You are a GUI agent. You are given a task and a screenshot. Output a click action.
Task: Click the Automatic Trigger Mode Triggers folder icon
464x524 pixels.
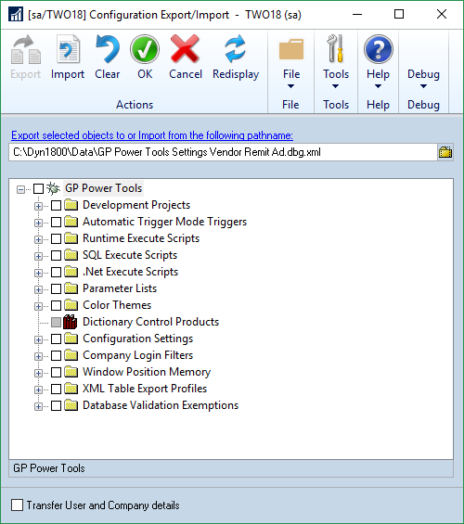[x=71, y=222]
